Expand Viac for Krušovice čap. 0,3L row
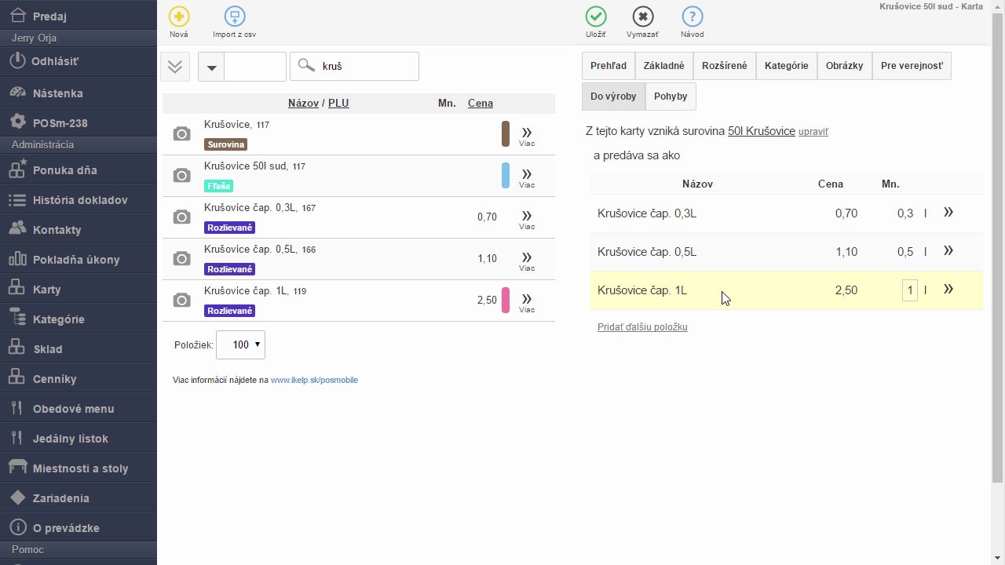 coord(527,219)
